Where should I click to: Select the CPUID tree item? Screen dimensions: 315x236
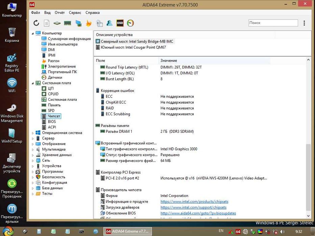point(50,94)
